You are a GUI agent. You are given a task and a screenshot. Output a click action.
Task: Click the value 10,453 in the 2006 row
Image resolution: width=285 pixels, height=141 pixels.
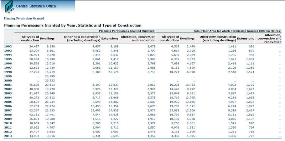pos(95,106)
